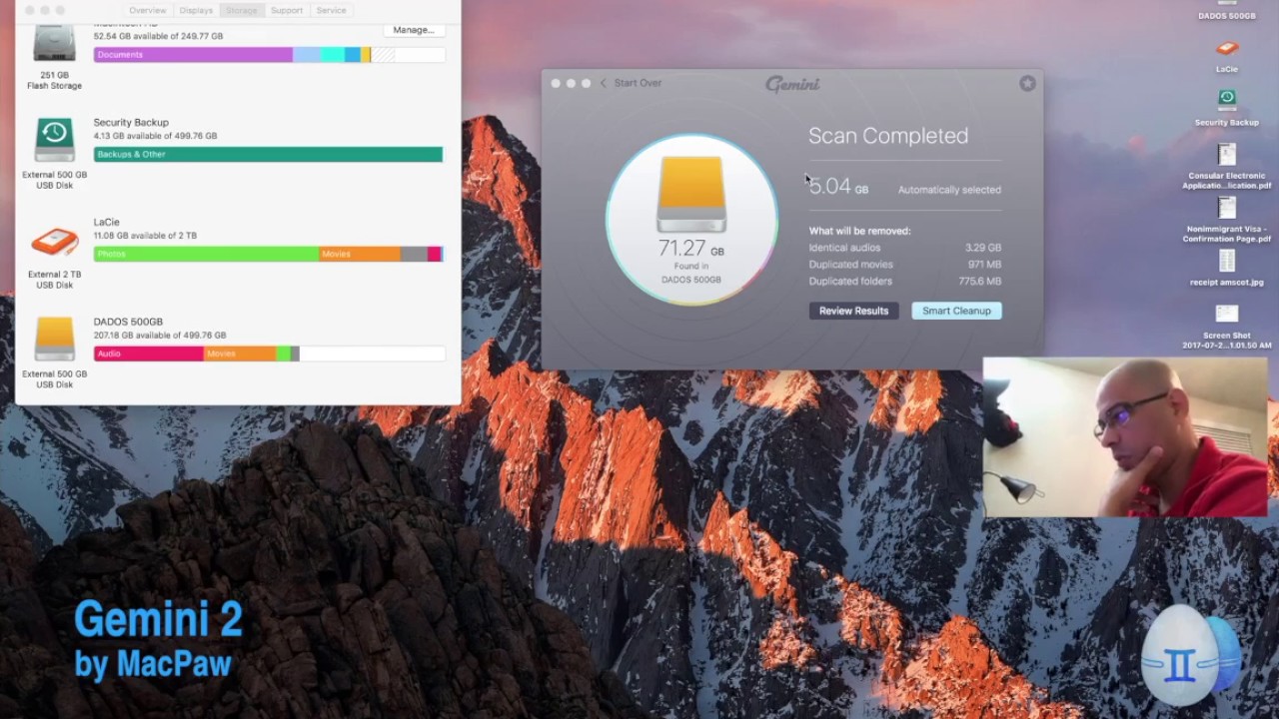This screenshot has height=719, width=1279.
Task: Click the 'Scan Completed' heading
Action: click(888, 136)
